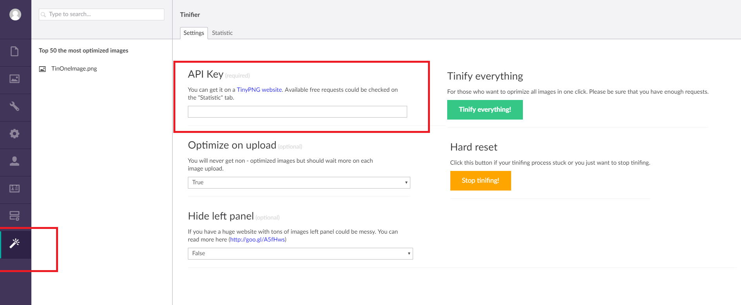Open the goo.gl/A5fHws link
The width and height of the screenshot is (741, 305).
(x=257, y=240)
